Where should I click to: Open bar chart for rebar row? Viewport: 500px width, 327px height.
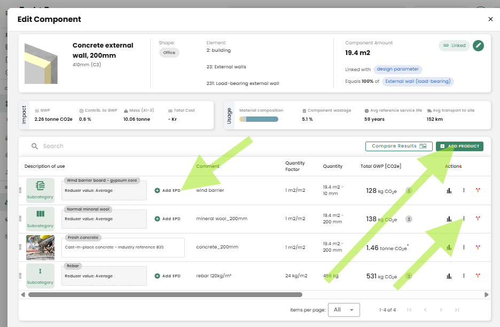449,276
